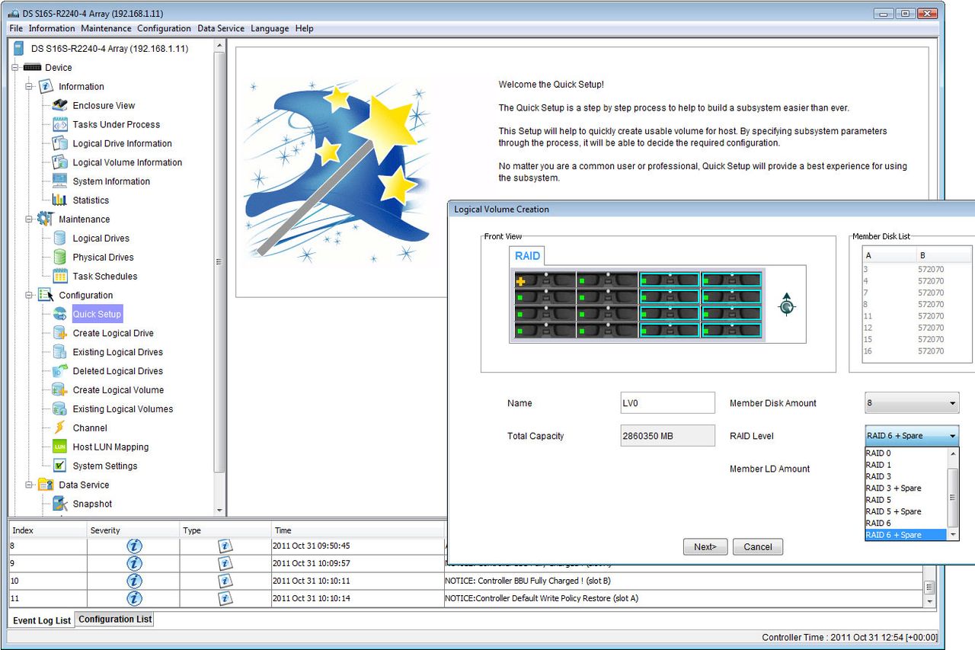Switch to the Event Log List tab
The height and width of the screenshot is (650, 975).
point(42,620)
